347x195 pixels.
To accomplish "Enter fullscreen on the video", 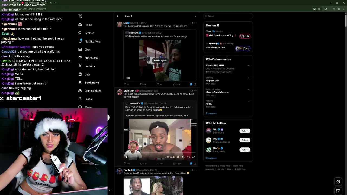I will click(x=194, y=157).
